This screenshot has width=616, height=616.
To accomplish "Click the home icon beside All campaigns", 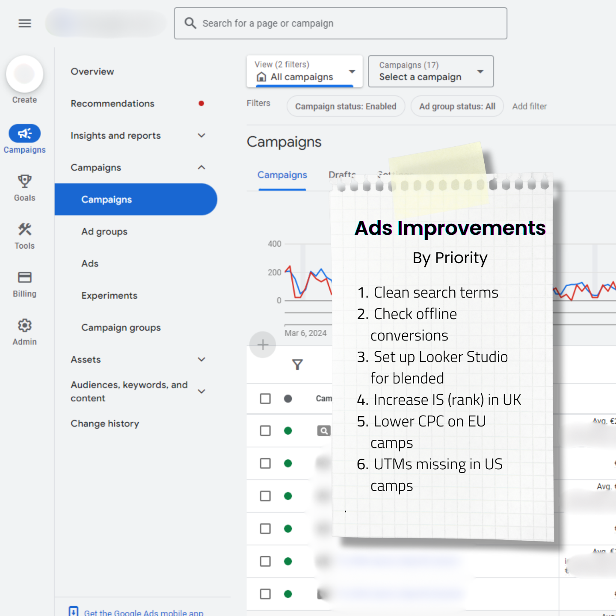I will point(261,77).
